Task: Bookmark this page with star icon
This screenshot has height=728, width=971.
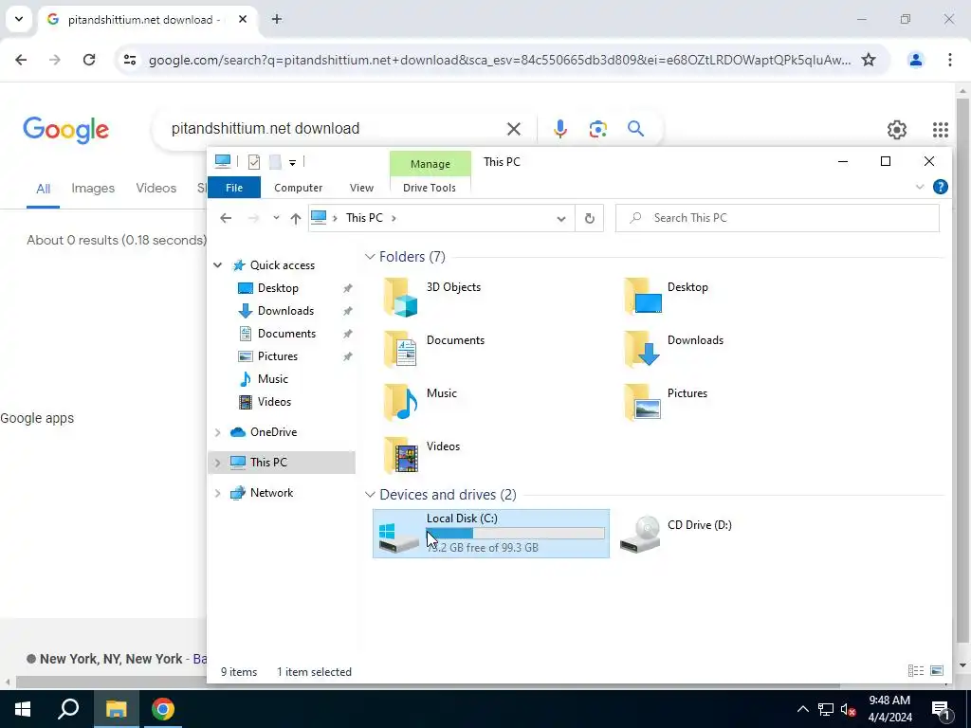Action: pyautogui.click(x=869, y=60)
